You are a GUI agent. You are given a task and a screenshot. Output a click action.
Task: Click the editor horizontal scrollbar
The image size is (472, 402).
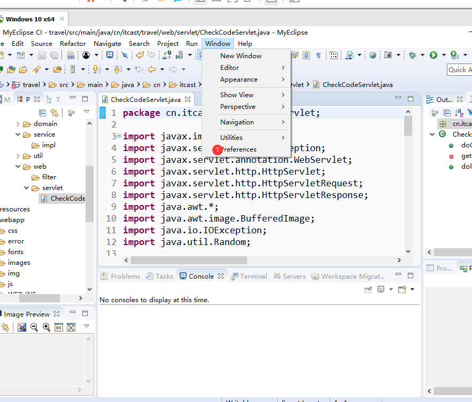click(189, 261)
